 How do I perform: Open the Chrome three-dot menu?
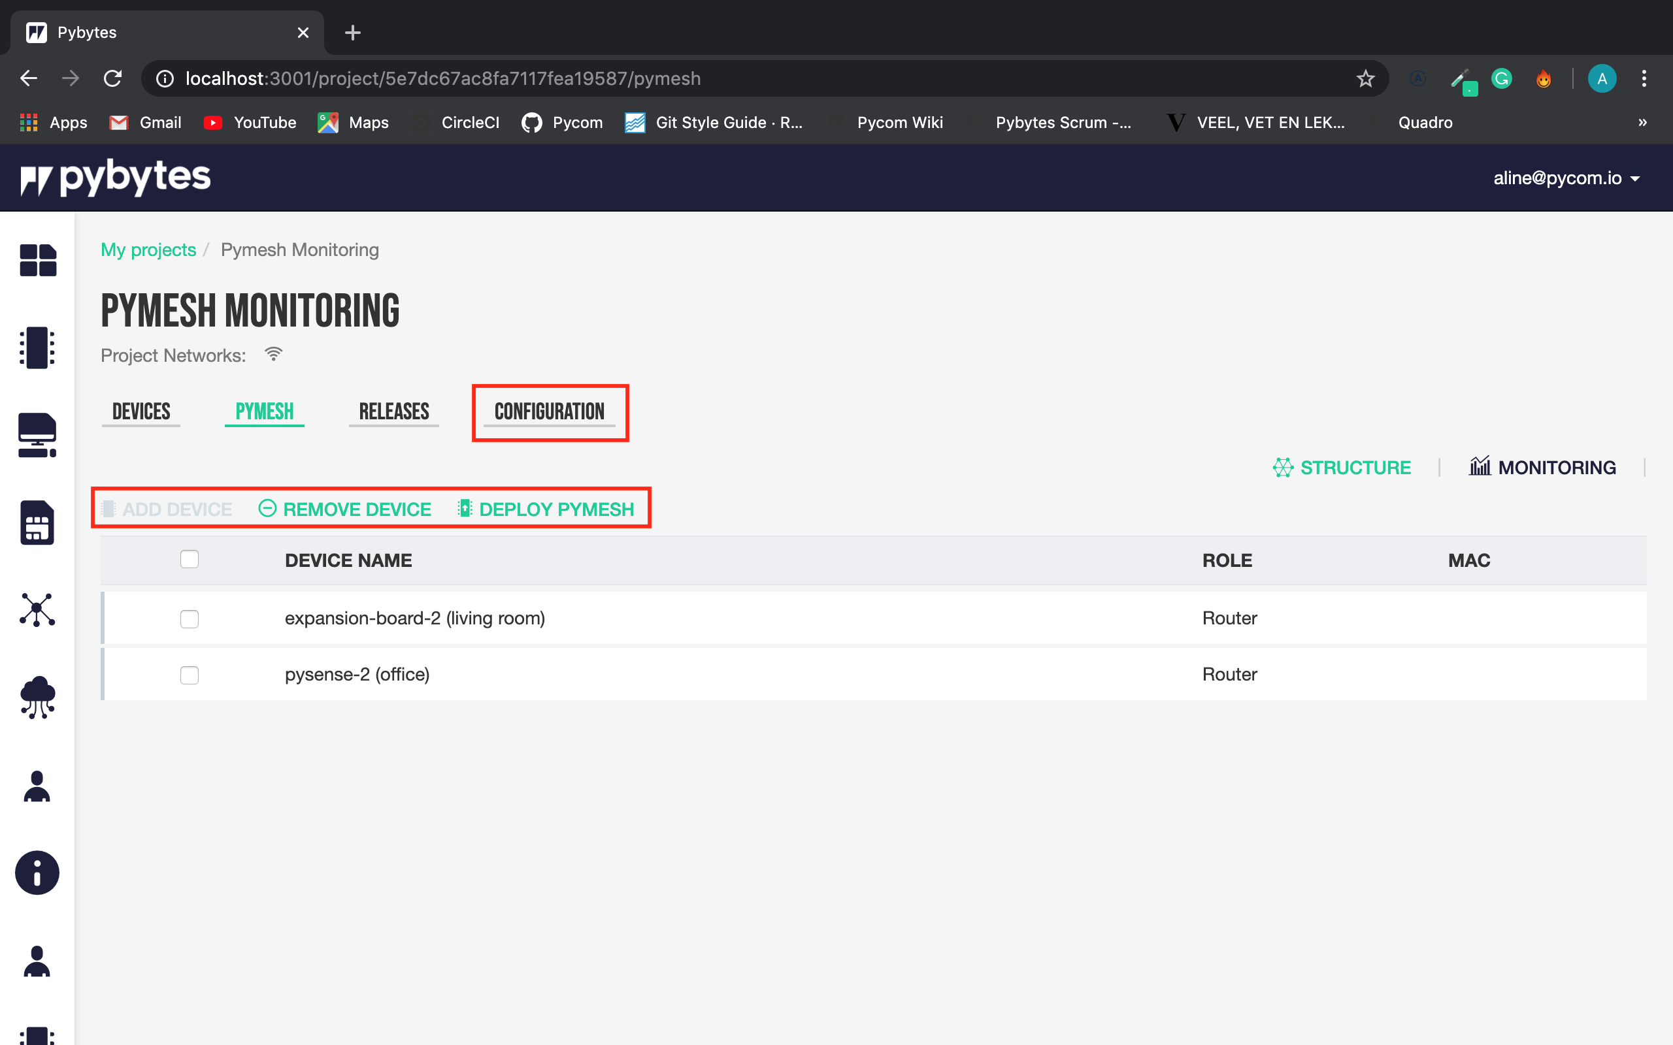click(1644, 79)
